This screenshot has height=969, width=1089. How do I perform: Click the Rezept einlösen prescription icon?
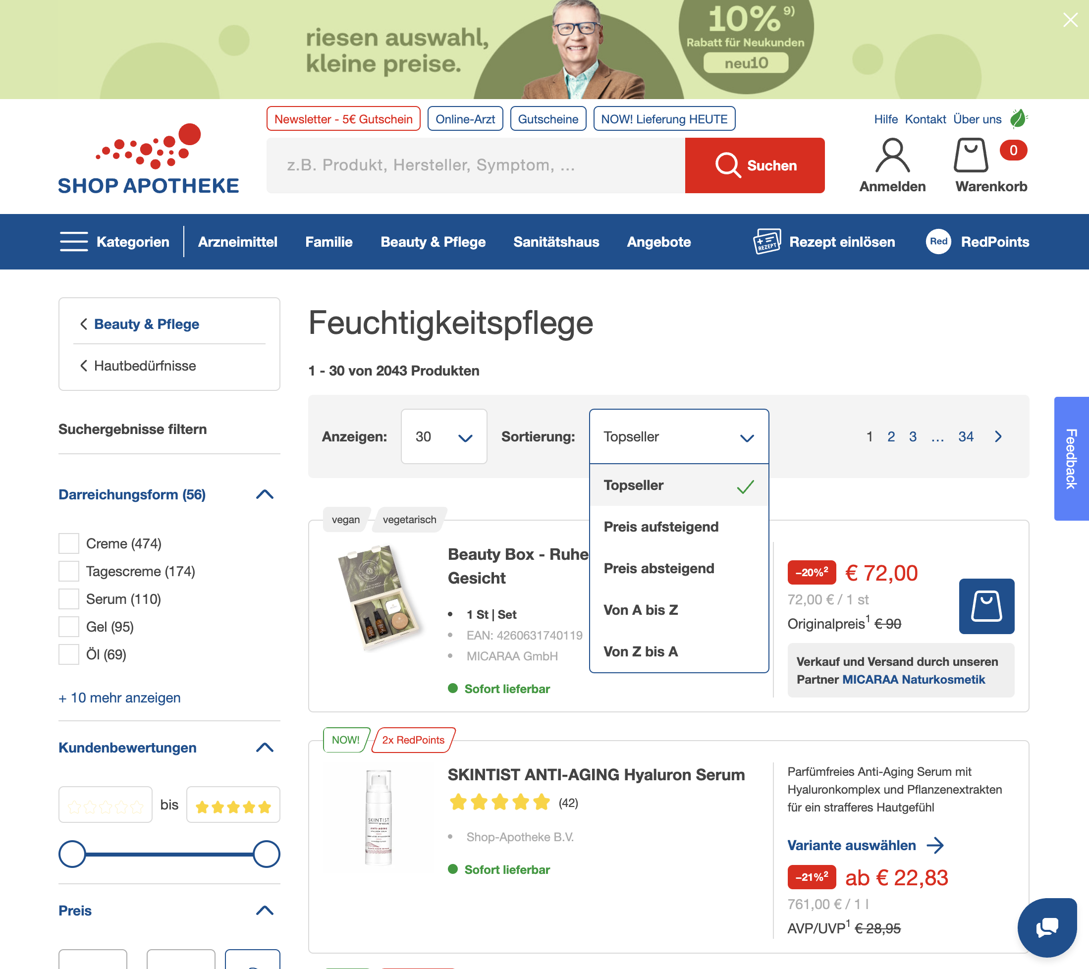tap(766, 241)
